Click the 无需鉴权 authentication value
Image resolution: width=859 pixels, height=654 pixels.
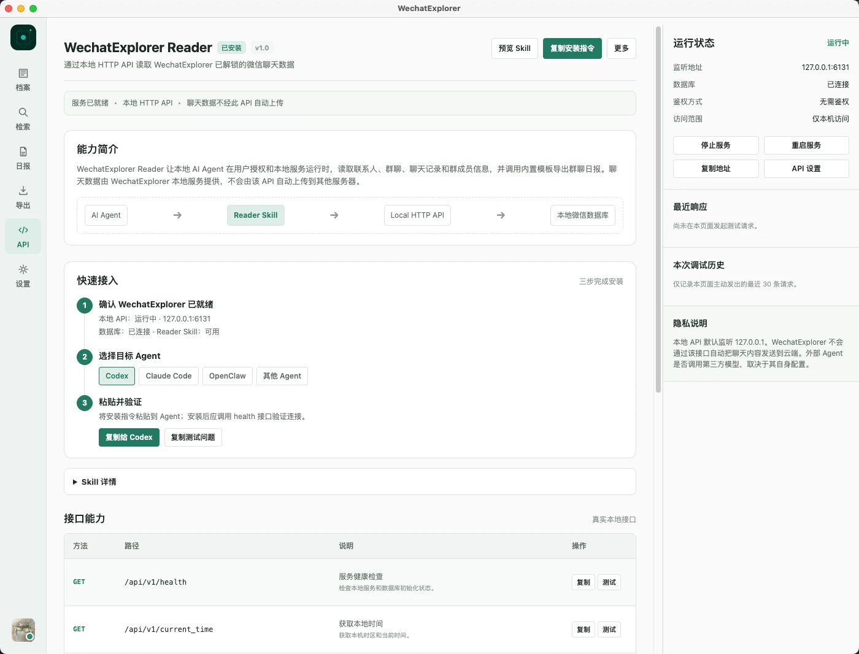(x=834, y=102)
